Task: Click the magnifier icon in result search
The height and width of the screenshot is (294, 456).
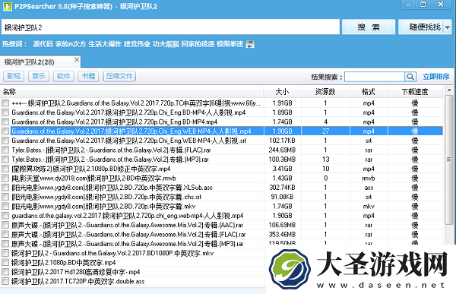Action: (x=410, y=77)
